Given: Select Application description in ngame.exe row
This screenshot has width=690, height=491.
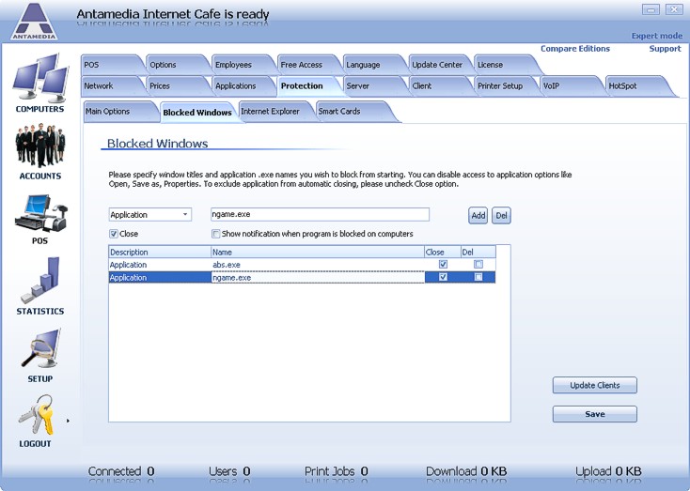Looking at the screenshot, I should pyautogui.click(x=160, y=277).
